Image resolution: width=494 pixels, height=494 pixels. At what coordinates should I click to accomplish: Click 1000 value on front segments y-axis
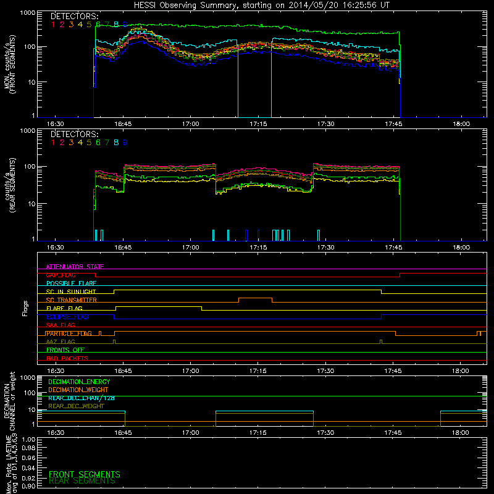[27, 13]
